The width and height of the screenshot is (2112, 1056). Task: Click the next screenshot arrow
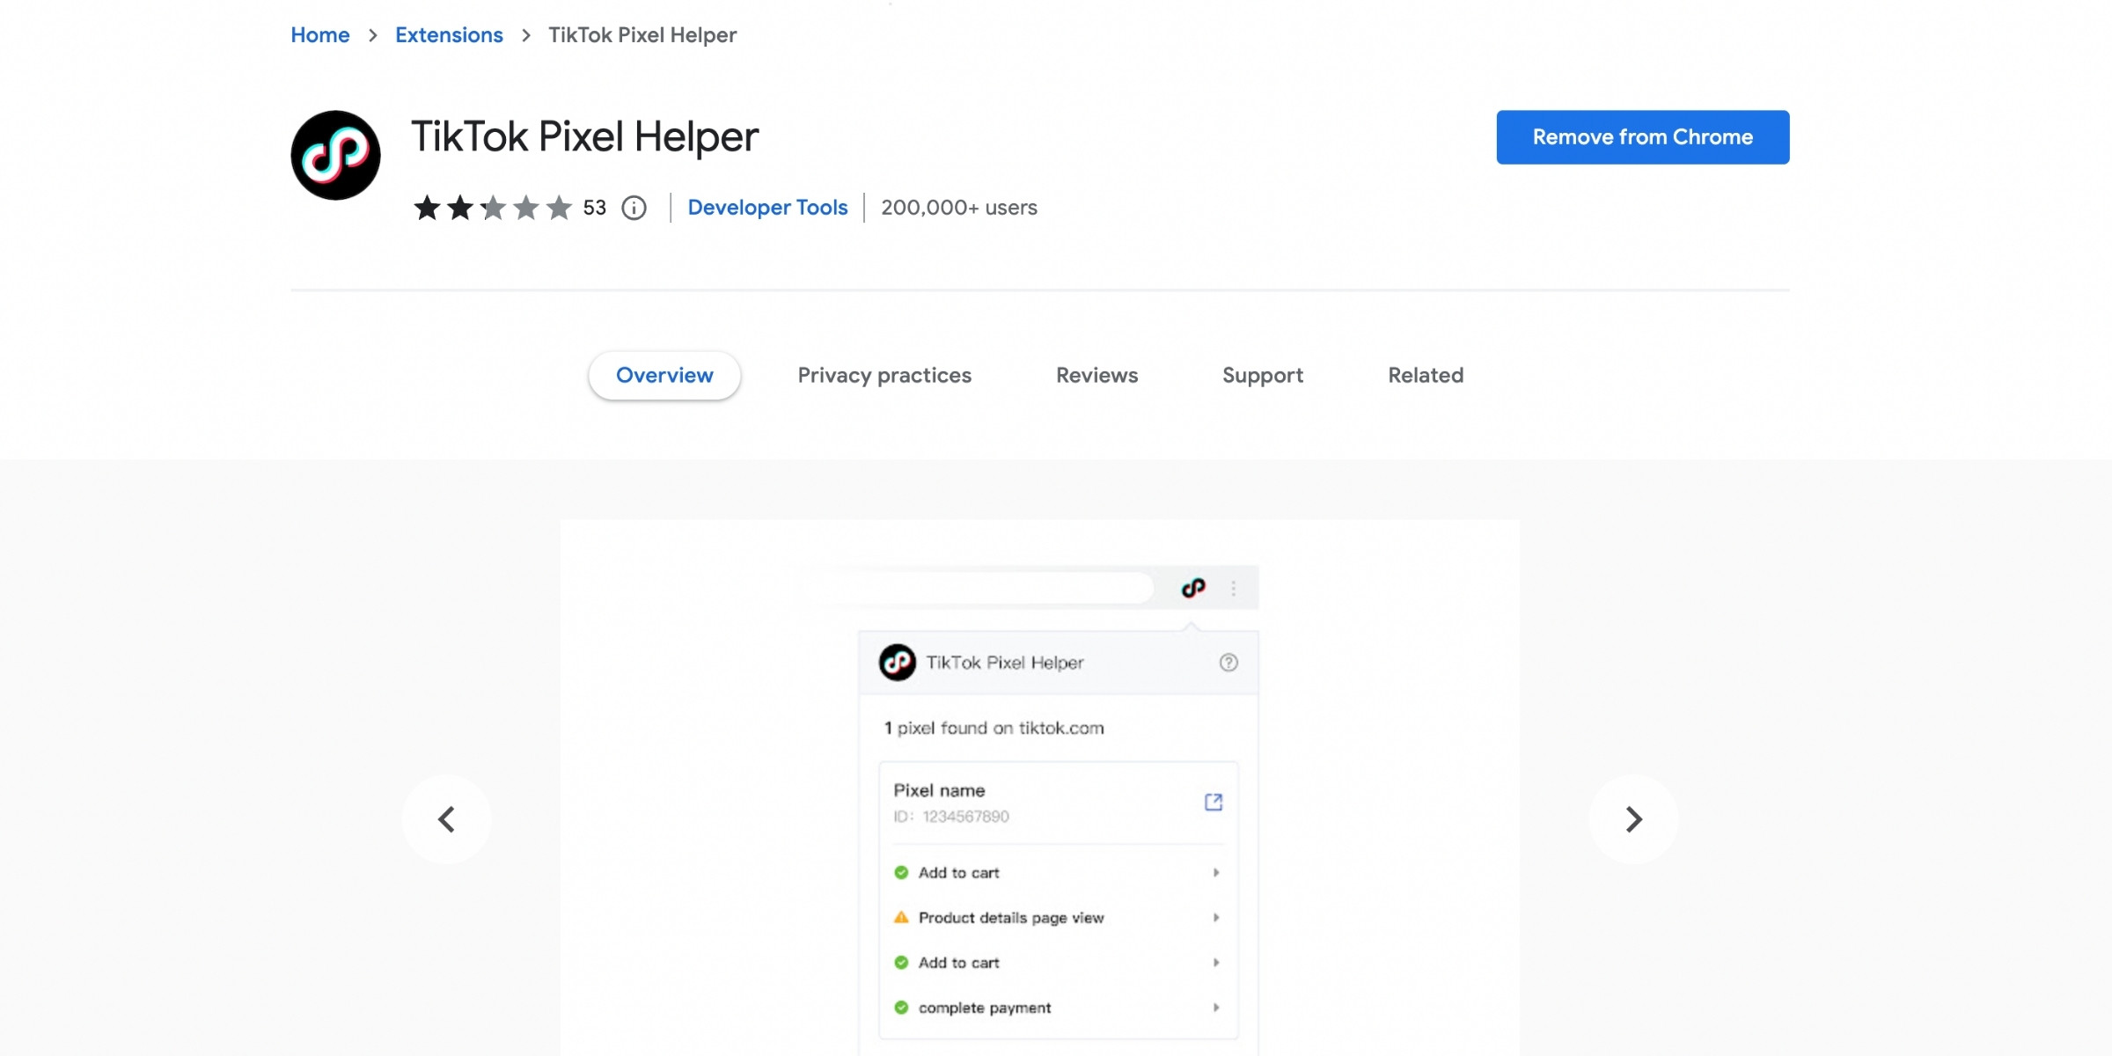[x=1633, y=819]
